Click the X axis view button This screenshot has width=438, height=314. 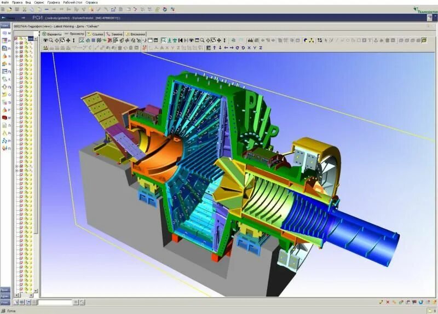[x=249, y=48]
